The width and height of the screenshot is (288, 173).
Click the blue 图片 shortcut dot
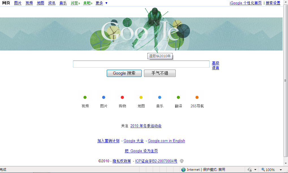[104, 97]
